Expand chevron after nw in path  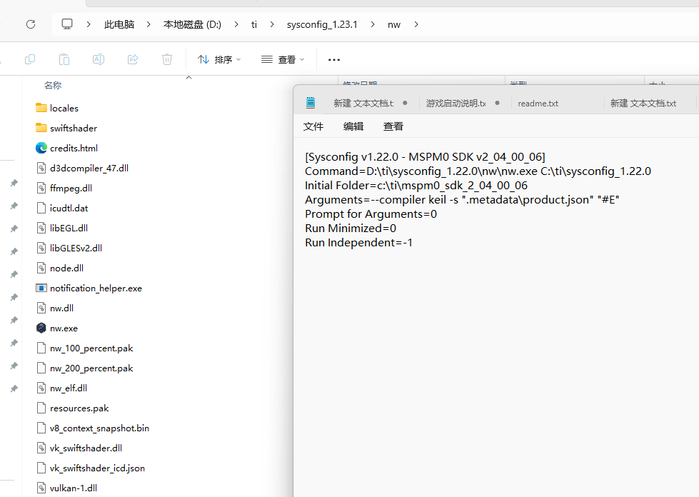416,24
